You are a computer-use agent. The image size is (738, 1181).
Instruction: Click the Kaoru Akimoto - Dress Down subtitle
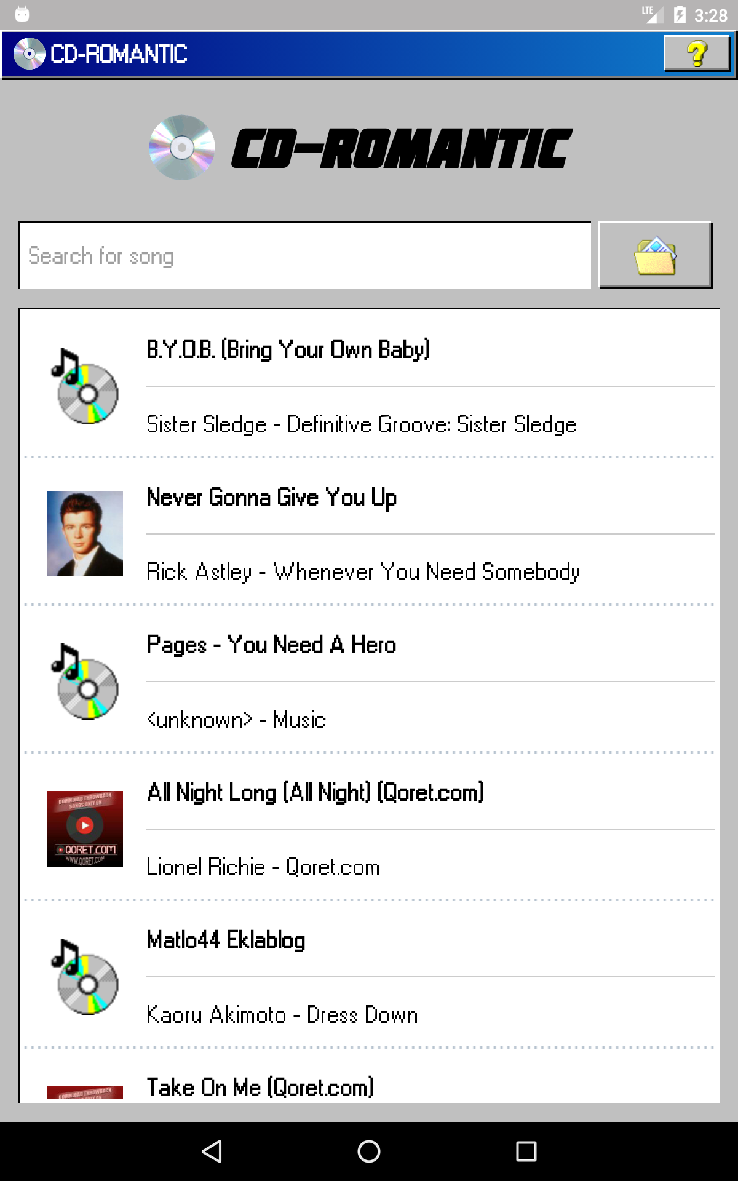tap(282, 1015)
